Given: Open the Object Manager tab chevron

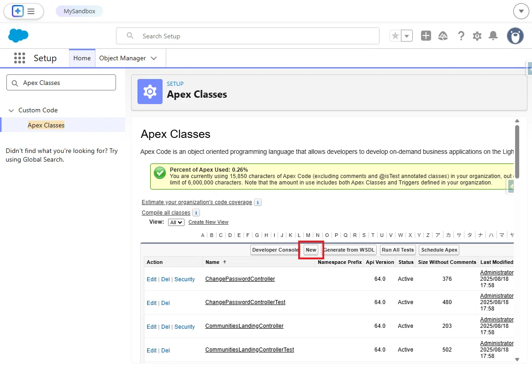Looking at the screenshot, I should [154, 58].
